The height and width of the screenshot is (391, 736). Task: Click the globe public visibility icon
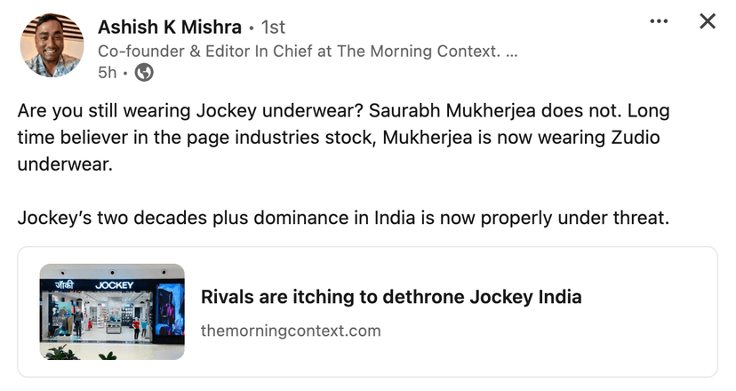click(x=143, y=73)
